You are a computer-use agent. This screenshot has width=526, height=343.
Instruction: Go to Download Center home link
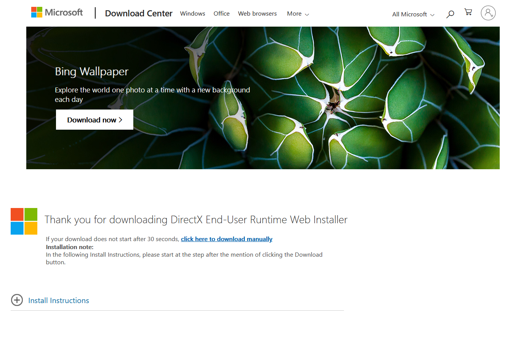139,14
